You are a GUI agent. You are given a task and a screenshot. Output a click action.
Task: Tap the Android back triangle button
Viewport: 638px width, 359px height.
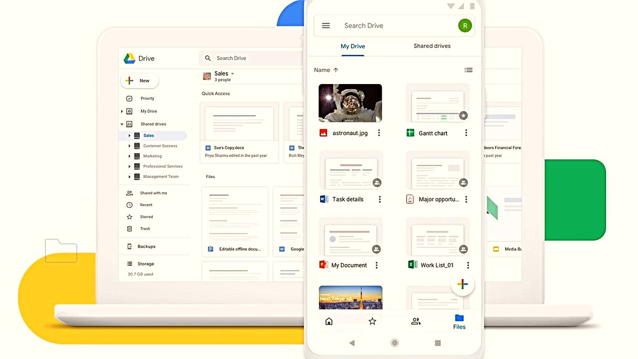tap(351, 343)
